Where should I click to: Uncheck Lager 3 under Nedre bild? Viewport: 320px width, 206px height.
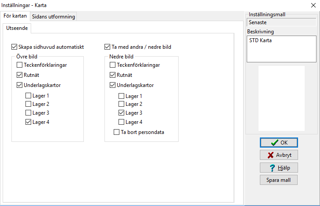click(x=121, y=113)
